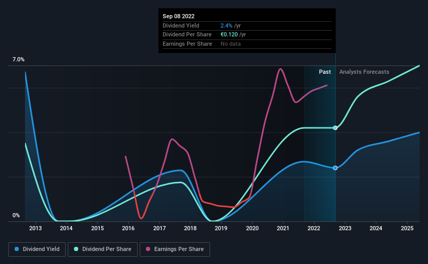
Task: Select the Dividend Yield data point marker
Action: (x=335, y=168)
